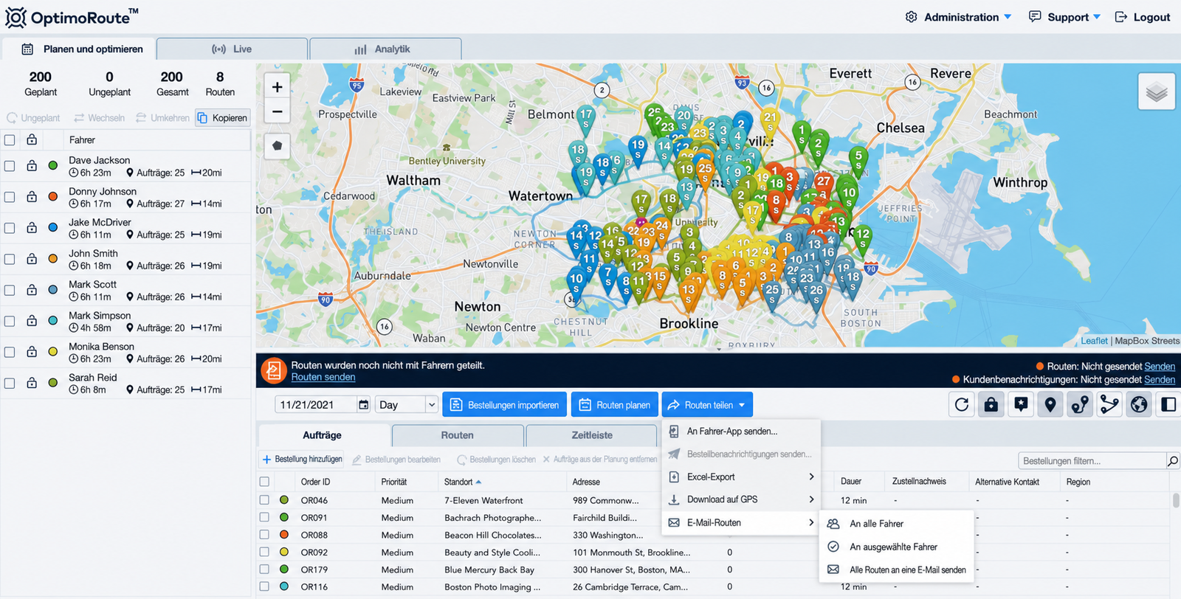Click the branching route toolbar icon
1181x599 pixels.
coord(1109,404)
